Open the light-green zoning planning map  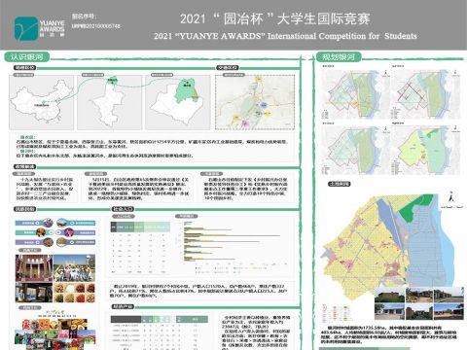coord(426,150)
